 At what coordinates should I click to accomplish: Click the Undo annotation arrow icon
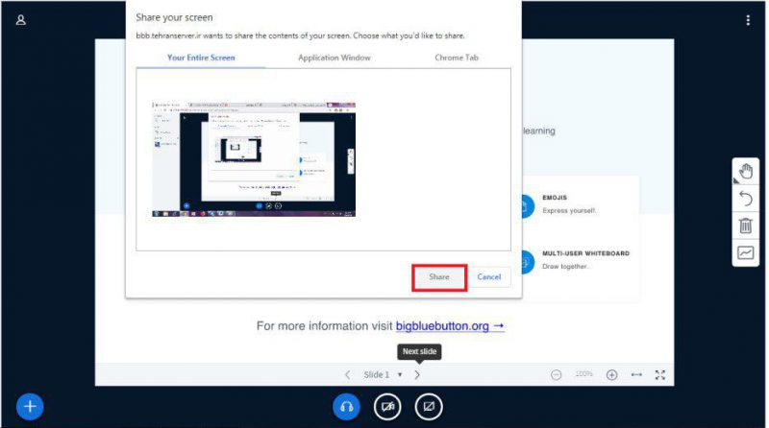point(746,199)
